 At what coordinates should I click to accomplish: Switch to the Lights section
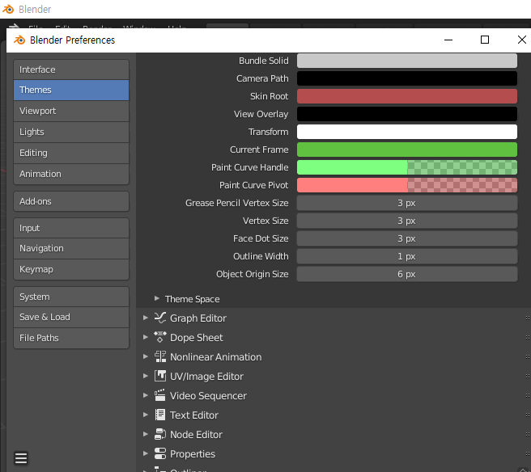[71, 132]
